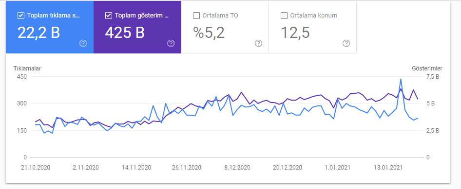Click the 13.01.2021 date axis label
This screenshot has height=189, width=461.
(388, 168)
